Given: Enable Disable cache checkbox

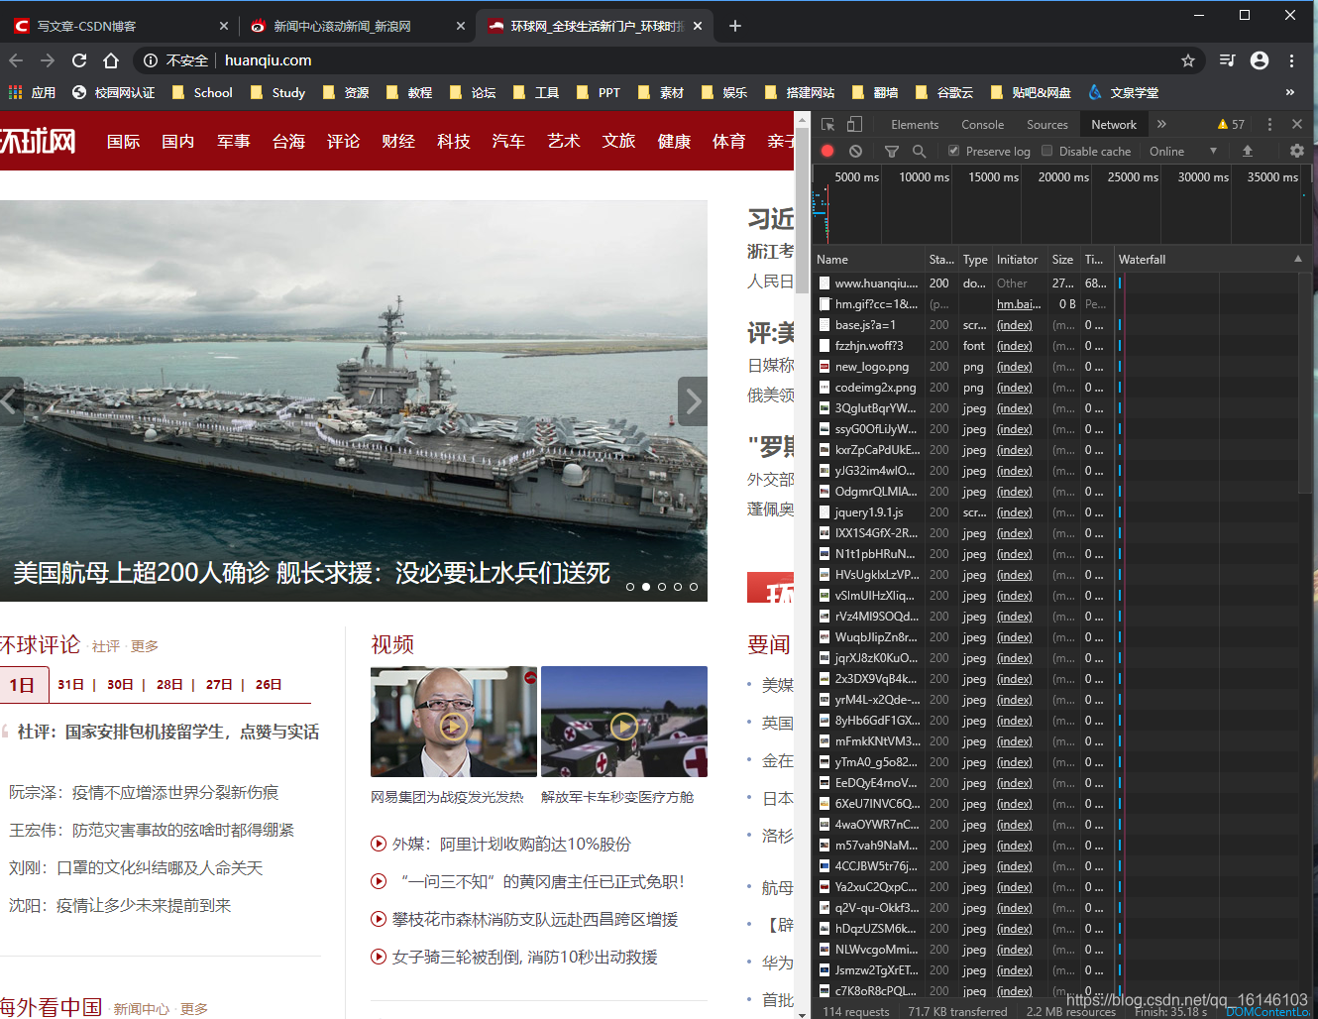Looking at the screenshot, I should 1046,151.
